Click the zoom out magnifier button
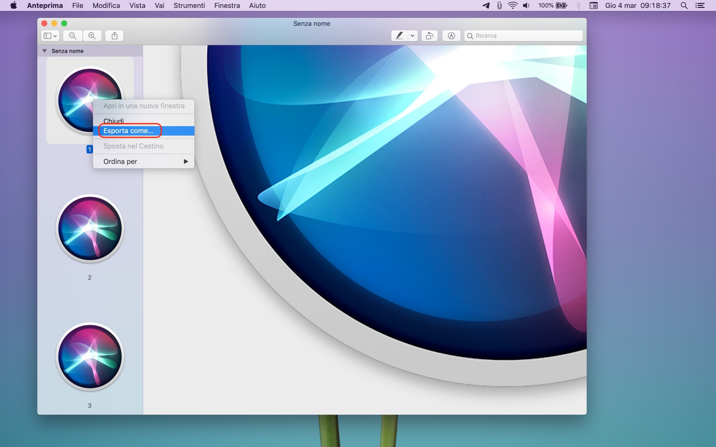 click(x=72, y=36)
